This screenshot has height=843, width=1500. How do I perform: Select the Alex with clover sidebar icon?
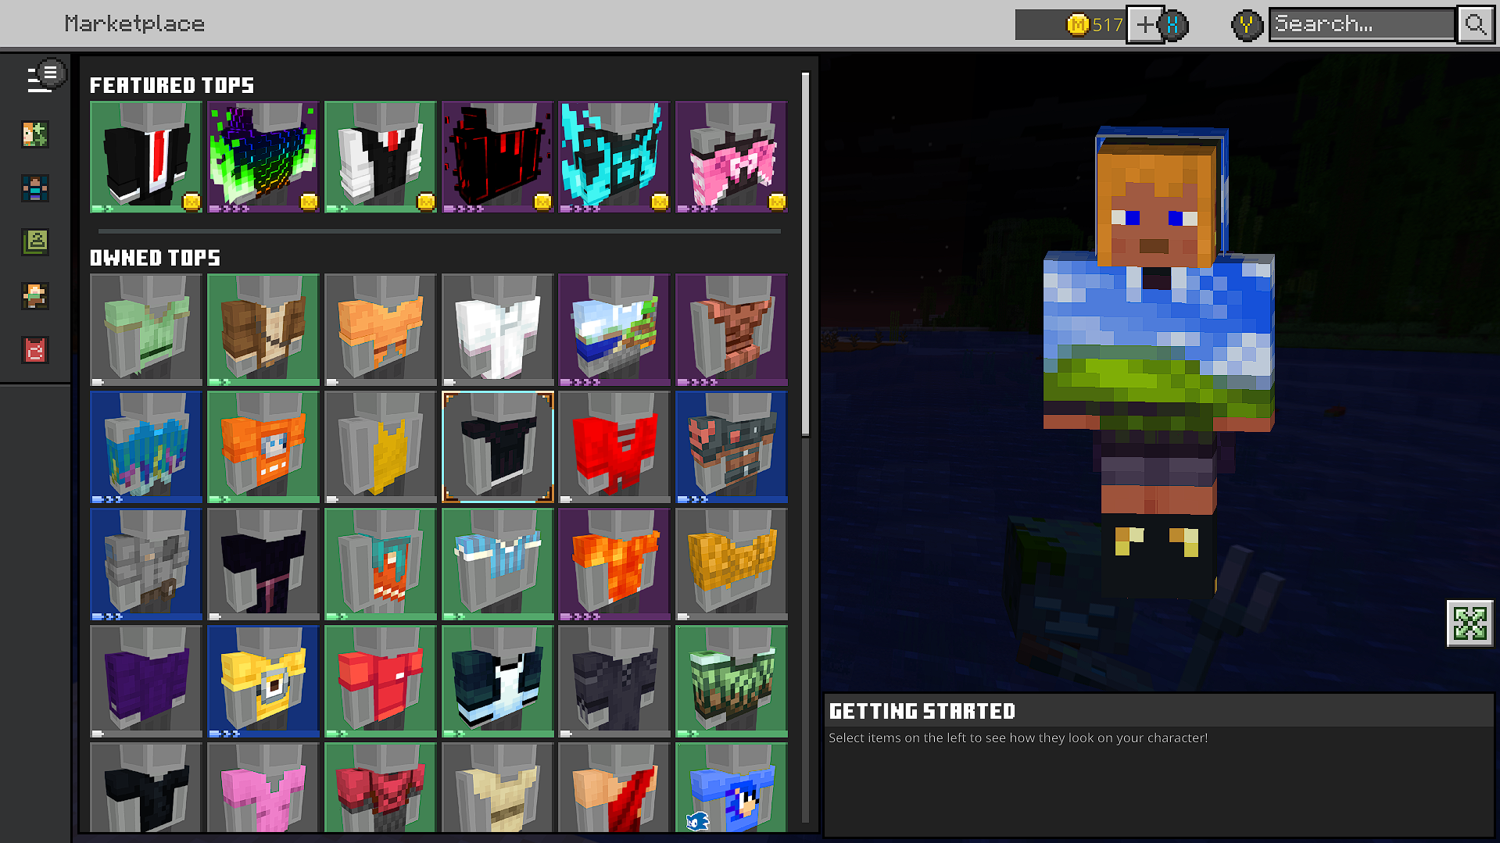(x=35, y=134)
